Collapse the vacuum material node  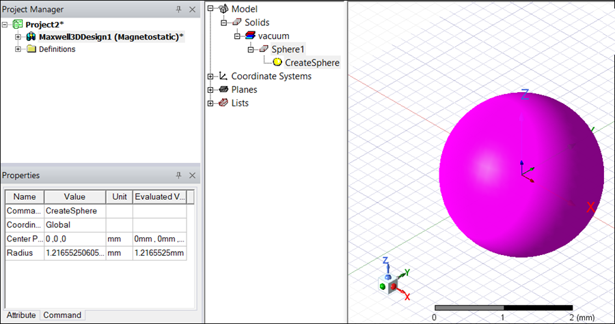pyautogui.click(x=237, y=36)
